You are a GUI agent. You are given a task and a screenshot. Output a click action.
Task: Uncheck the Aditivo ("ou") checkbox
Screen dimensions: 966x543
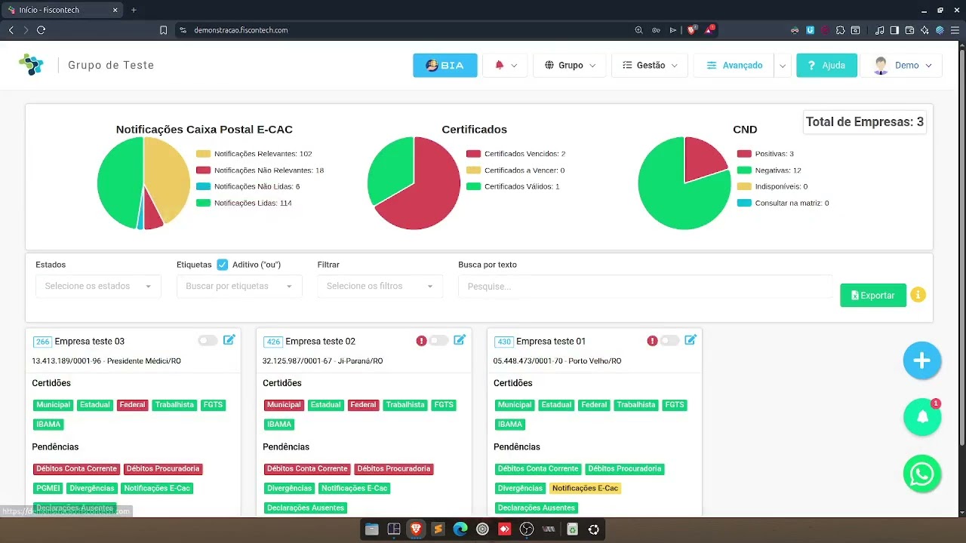pyautogui.click(x=223, y=265)
